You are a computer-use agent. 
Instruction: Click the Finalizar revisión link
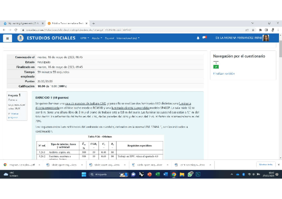coord(223,73)
